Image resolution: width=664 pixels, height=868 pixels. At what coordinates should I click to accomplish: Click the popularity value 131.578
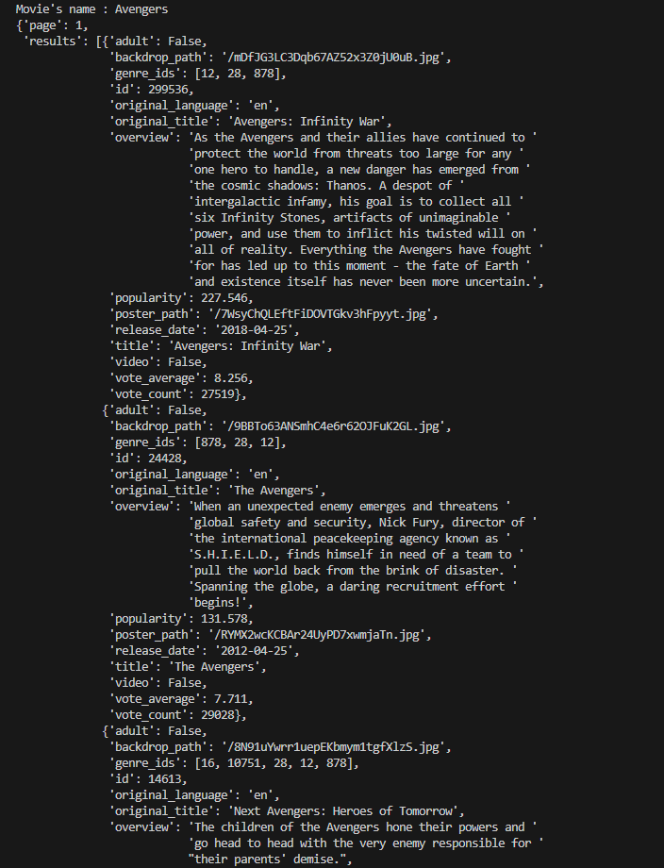tap(224, 619)
